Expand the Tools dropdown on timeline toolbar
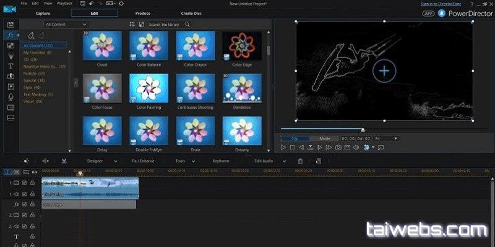Image resolution: width=495 pixels, height=247 pixels. pyautogui.click(x=183, y=161)
